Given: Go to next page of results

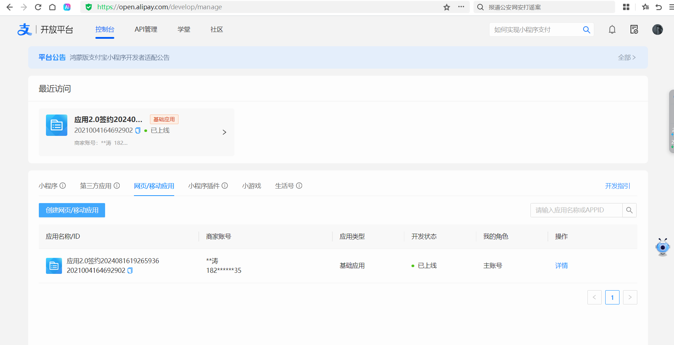Looking at the screenshot, I should point(630,297).
